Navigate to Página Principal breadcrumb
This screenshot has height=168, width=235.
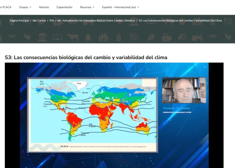pyautogui.click(x=19, y=21)
